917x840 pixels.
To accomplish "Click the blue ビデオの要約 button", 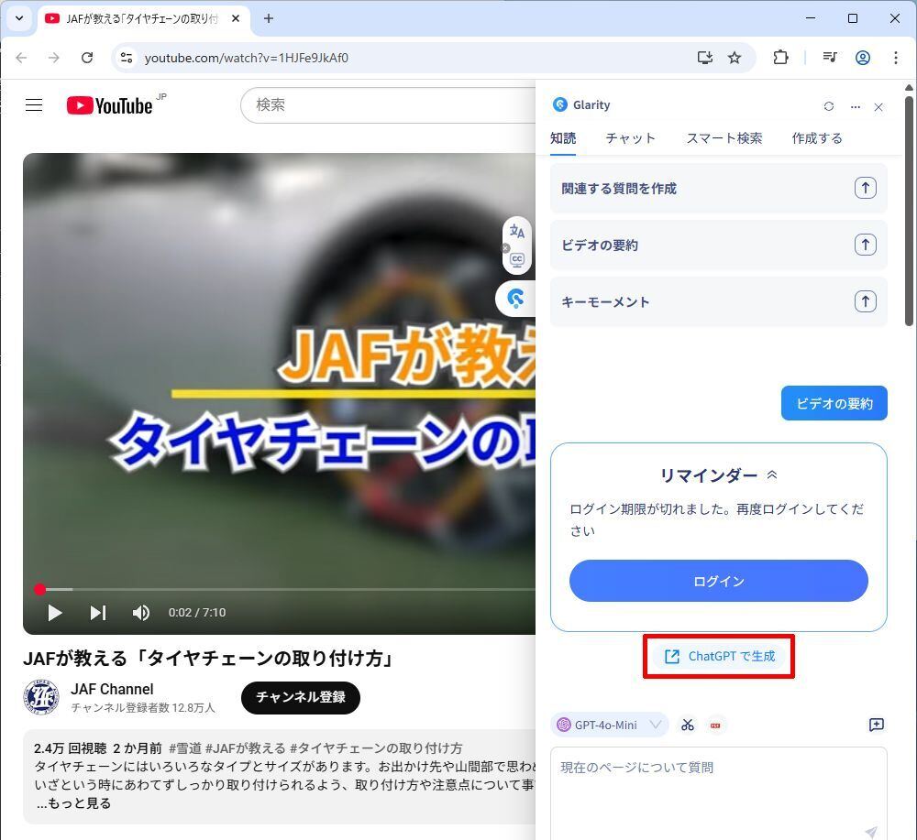I will point(834,403).
